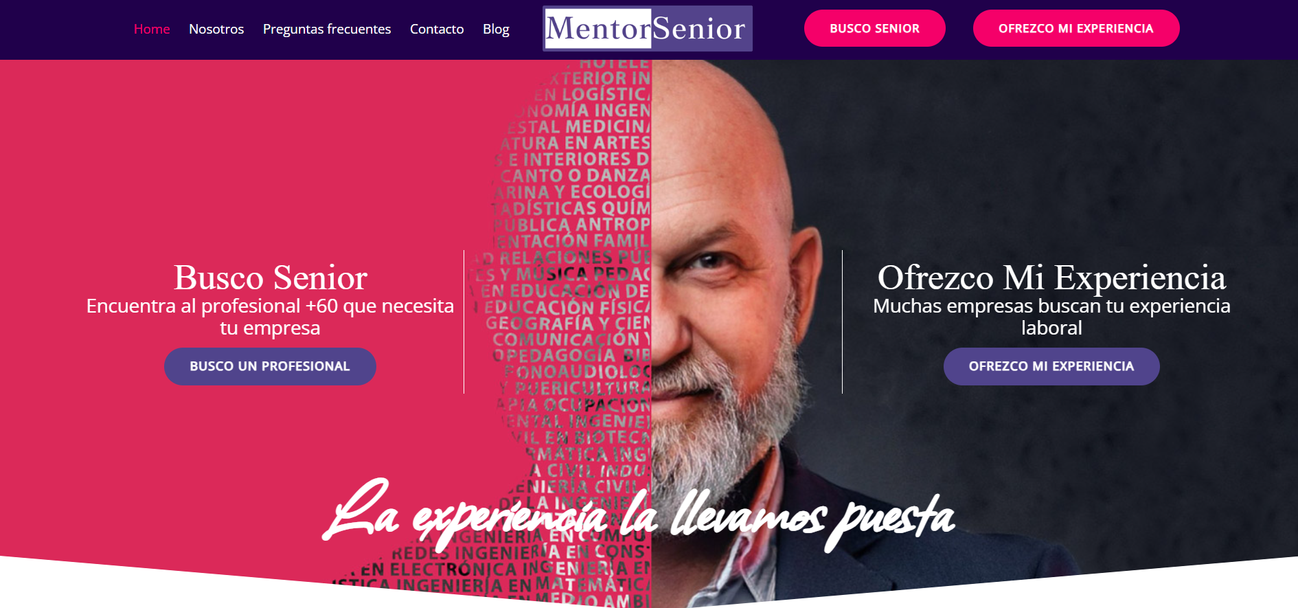Click the "Senior" part of the logo
The width and height of the screenshot is (1298, 608).
pos(698,29)
